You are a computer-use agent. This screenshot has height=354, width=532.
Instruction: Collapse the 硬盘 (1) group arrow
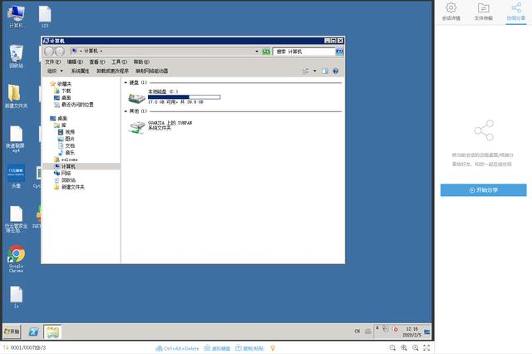(x=126, y=82)
